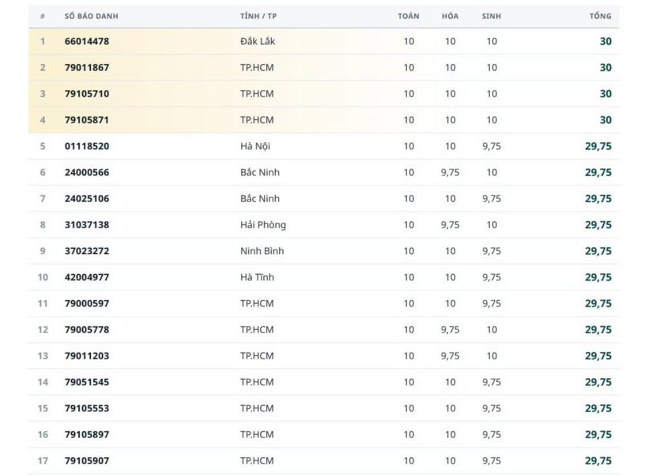Click the Đắk Lắk province cell
The height and width of the screenshot is (476, 648).
(x=258, y=41)
